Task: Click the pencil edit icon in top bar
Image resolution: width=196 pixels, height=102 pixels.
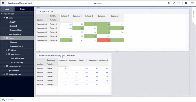Action: point(174,3)
